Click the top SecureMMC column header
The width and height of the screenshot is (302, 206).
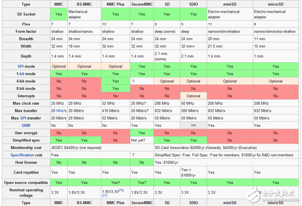(142, 4)
